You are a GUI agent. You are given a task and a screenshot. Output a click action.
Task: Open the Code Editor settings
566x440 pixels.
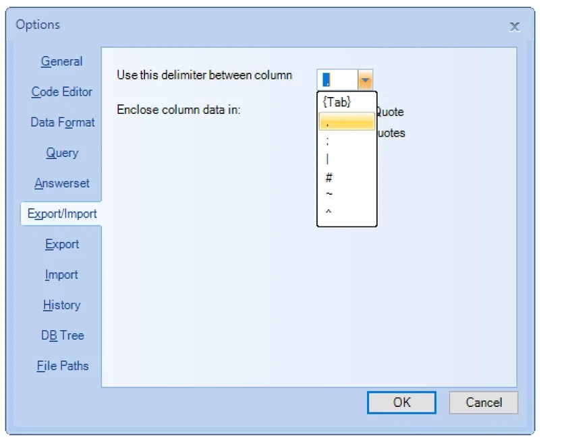61,92
